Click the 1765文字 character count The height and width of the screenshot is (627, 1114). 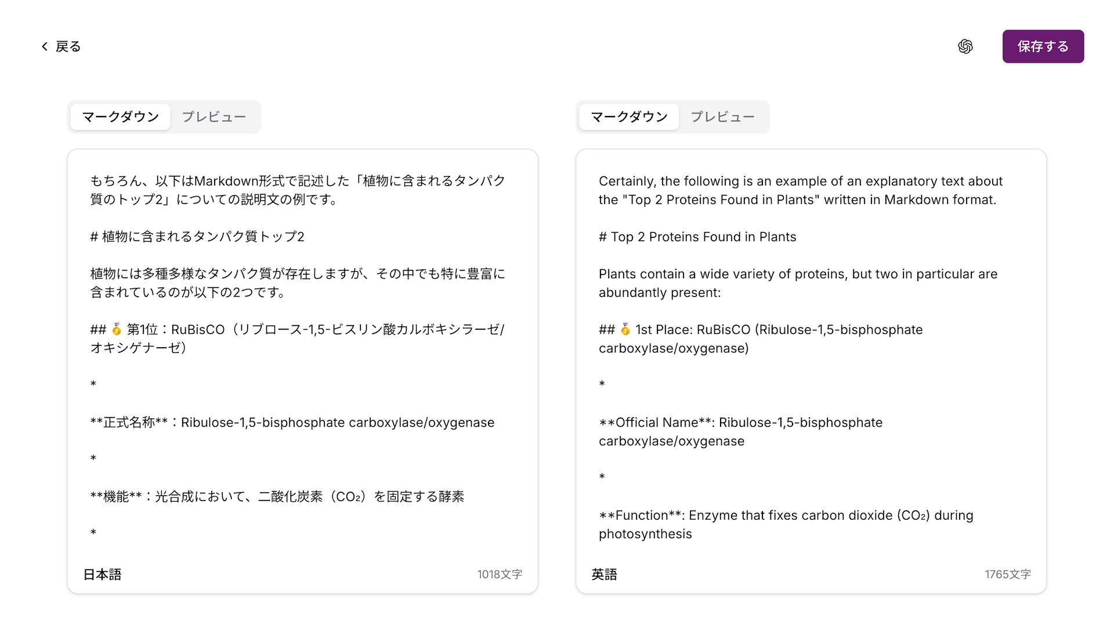1008,574
